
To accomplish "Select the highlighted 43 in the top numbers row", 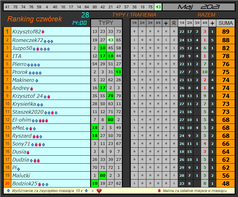I will (x=158, y=7).
